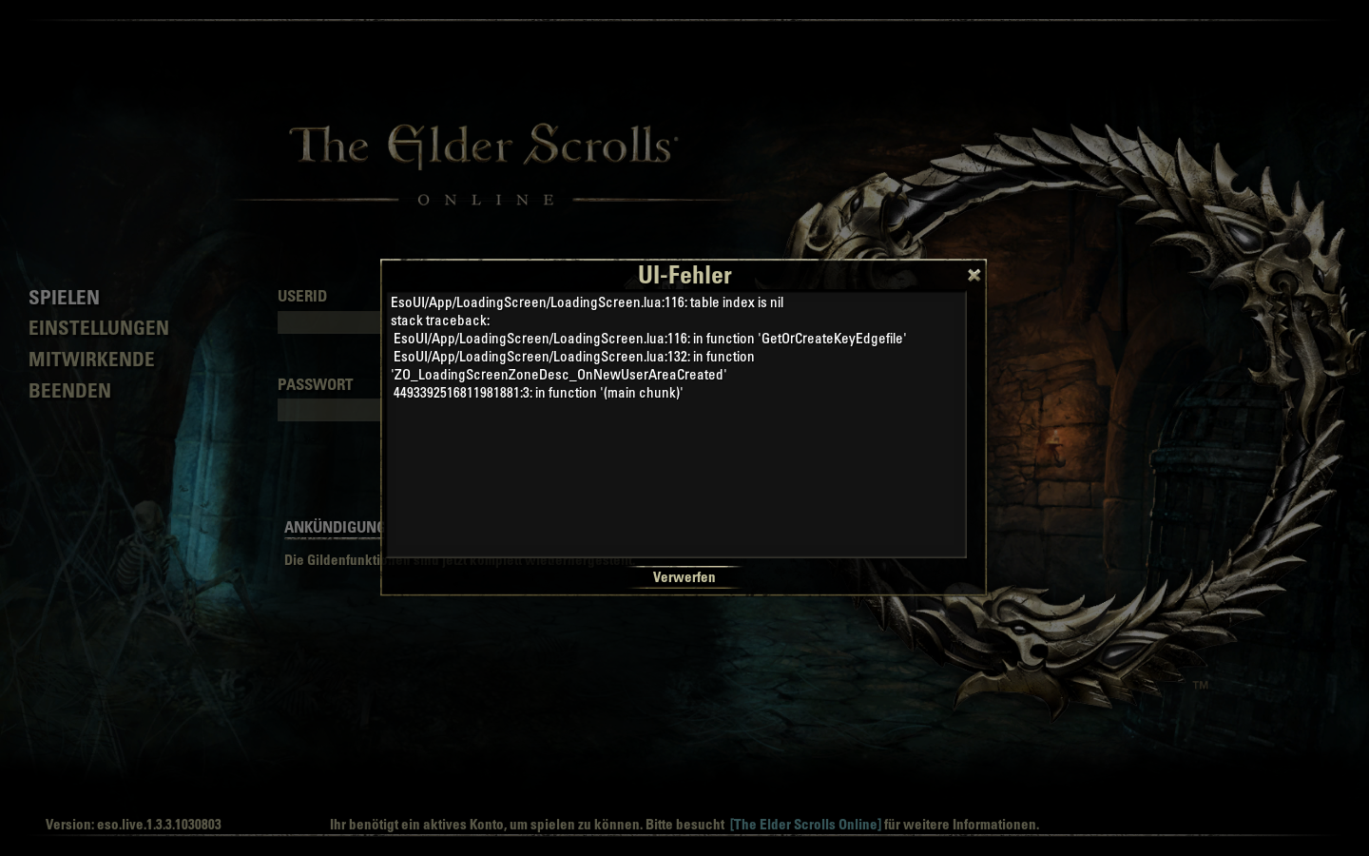
Task: Click the '(main chunk)' traceback line
Action: pos(538,393)
